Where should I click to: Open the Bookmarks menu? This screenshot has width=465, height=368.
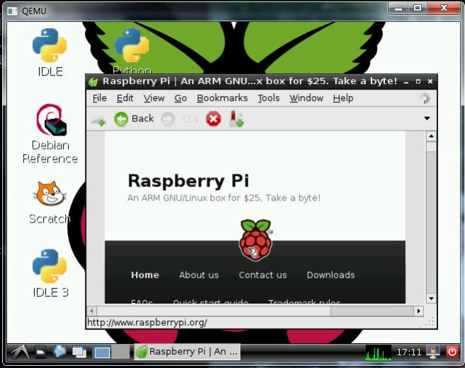(x=222, y=98)
